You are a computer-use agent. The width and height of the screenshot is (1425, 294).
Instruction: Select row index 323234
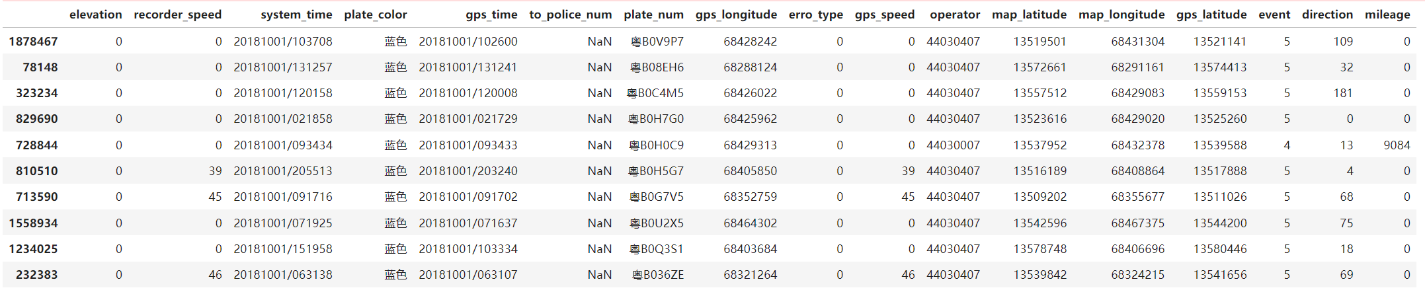click(x=36, y=93)
